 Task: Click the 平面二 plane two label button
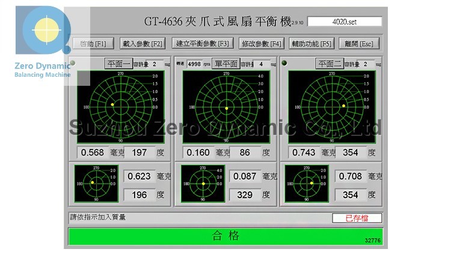click(330, 64)
